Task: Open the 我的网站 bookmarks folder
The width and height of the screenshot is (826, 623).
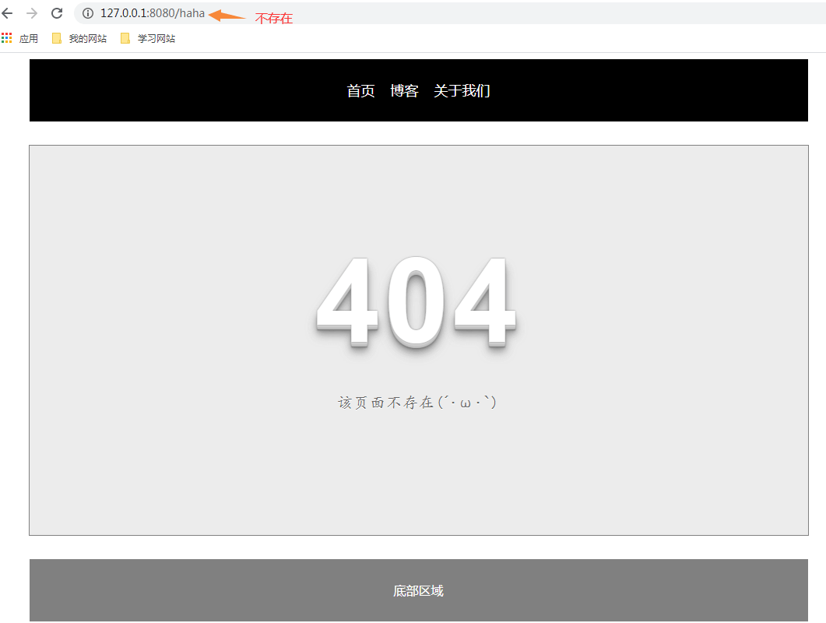Action: pyautogui.click(x=79, y=38)
